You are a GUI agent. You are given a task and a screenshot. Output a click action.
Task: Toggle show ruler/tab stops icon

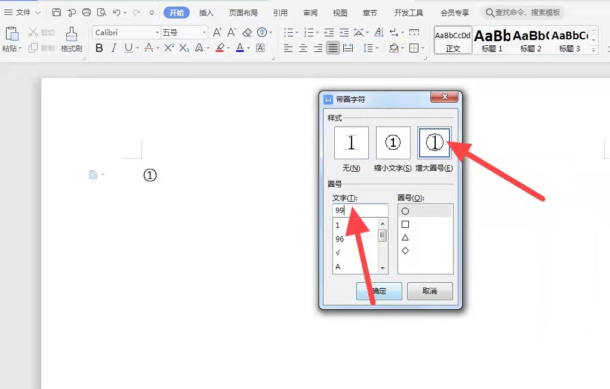[414, 32]
